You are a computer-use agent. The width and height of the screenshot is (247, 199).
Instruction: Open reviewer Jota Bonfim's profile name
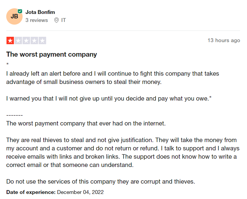40,12
